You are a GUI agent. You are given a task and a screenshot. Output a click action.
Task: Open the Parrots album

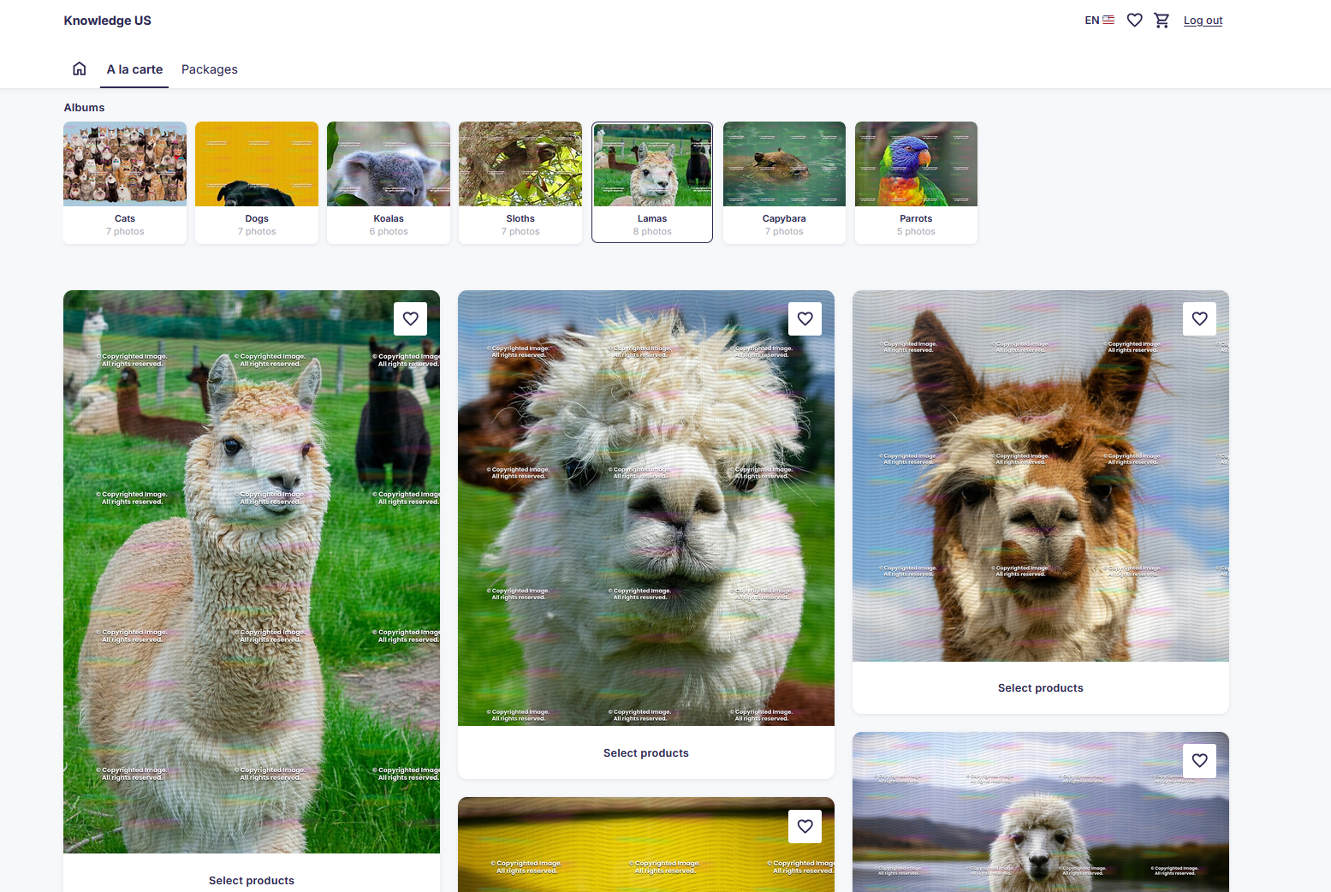916,182
